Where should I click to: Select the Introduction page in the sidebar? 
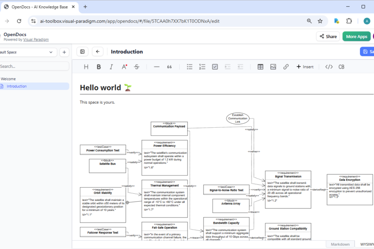tap(16, 86)
